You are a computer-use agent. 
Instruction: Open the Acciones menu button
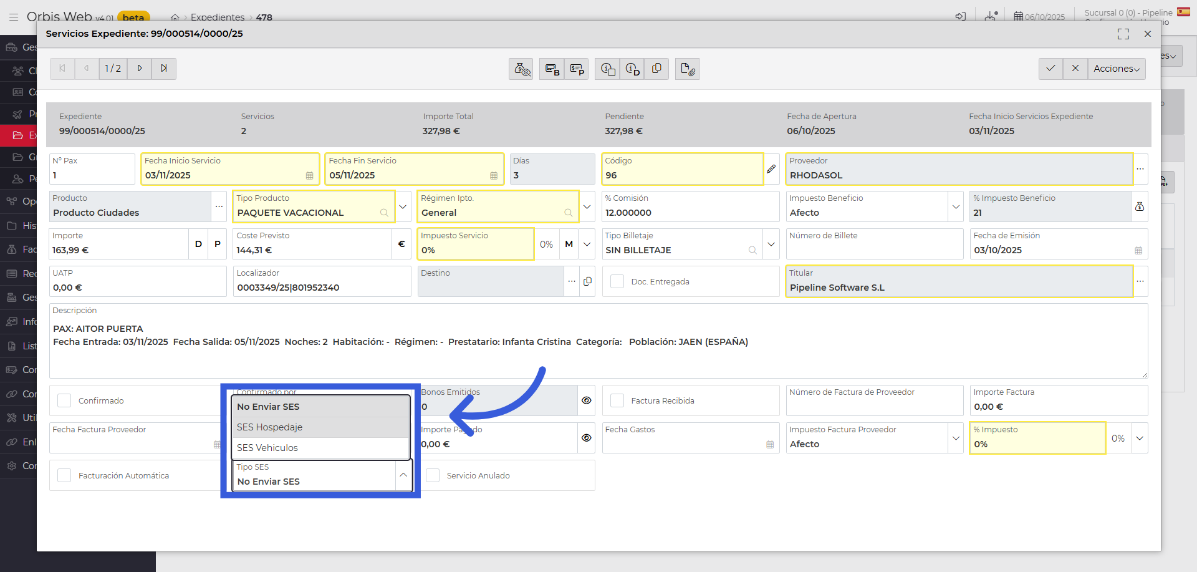click(x=1116, y=69)
